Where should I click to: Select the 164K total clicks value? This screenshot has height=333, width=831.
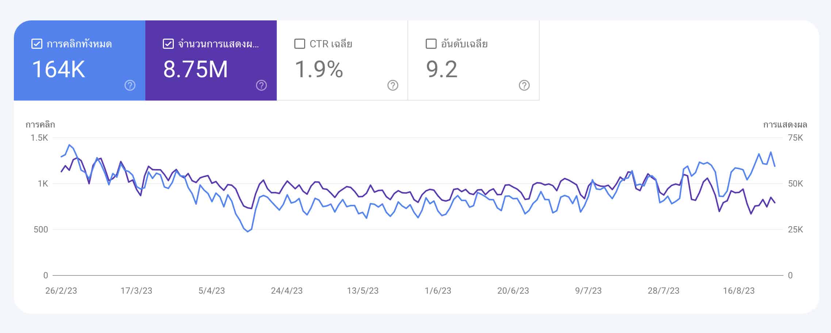click(58, 69)
